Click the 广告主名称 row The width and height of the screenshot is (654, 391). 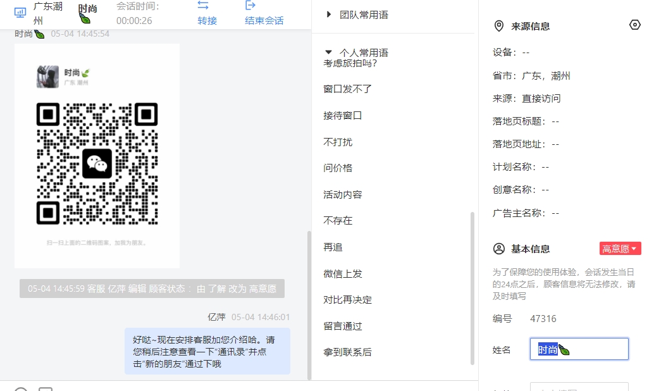click(x=526, y=213)
